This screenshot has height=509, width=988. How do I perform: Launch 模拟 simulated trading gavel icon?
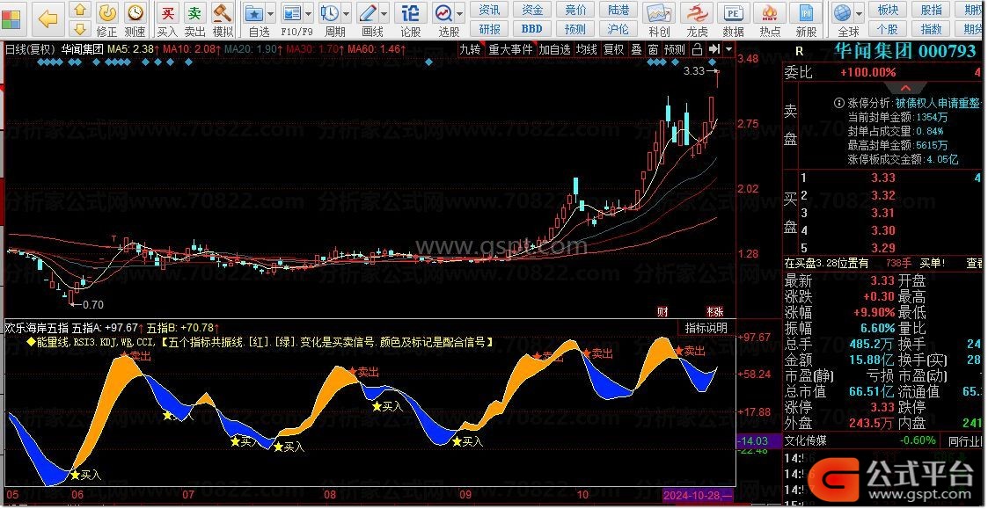pos(223,18)
